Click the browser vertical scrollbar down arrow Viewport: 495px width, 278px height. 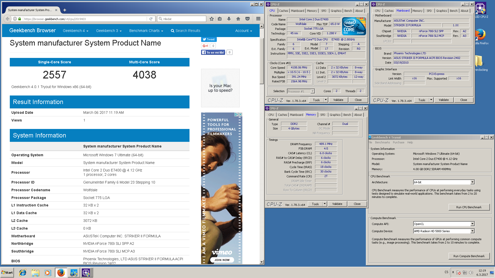pos(262,262)
